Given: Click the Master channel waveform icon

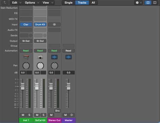Looking at the screenshot, I should coord(69,57).
